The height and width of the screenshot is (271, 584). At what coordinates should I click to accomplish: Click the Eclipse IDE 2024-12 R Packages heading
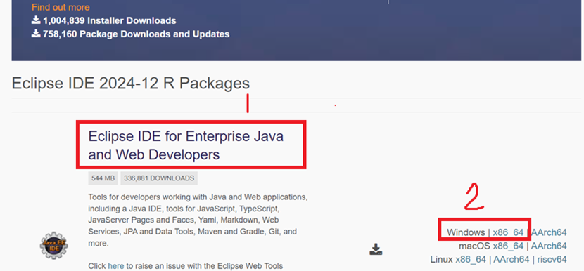(x=131, y=84)
